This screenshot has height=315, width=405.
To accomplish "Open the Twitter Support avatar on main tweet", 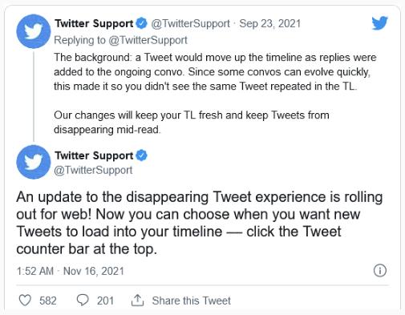I will [34, 162].
